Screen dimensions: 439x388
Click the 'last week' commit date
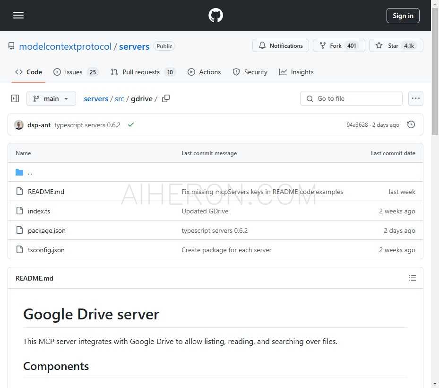click(402, 192)
